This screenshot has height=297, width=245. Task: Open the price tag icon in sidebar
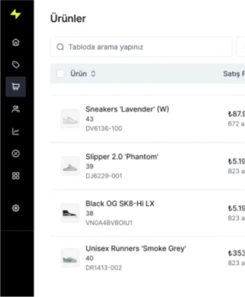[16, 64]
